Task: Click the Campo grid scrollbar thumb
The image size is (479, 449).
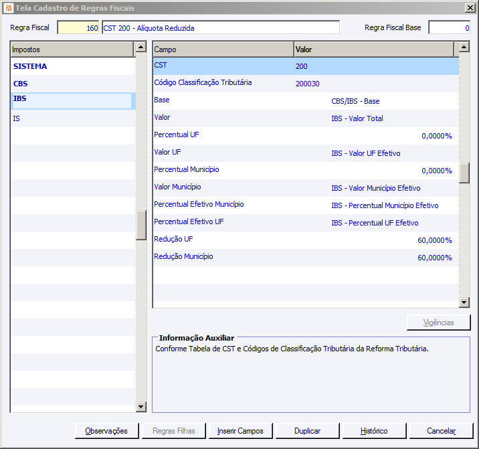Action: click(464, 173)
